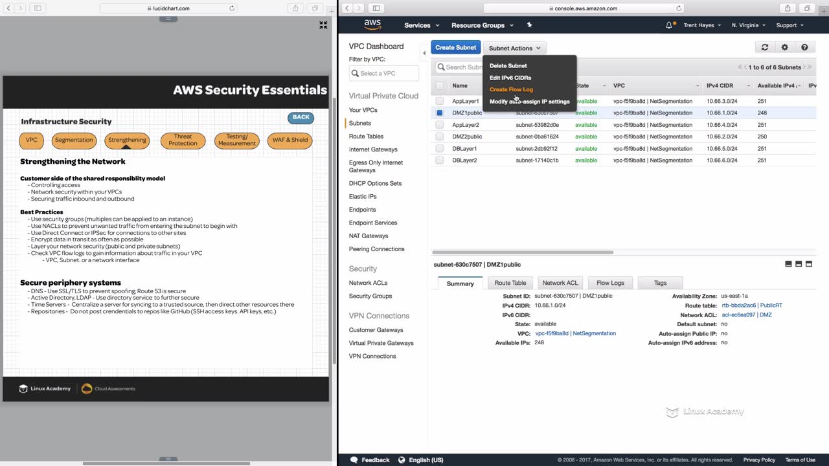
Task: Choose Create Flow Log menu option
Action: (x=511, y=89)
